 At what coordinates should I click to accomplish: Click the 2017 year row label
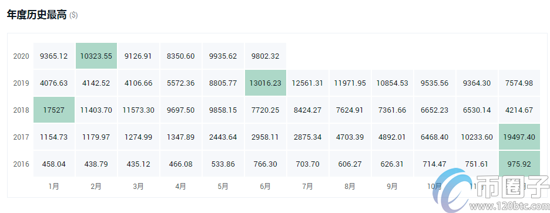pyautogui.click(x=21, y=137)
